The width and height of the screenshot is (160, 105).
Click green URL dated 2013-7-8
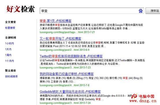pyautogui.click(x=64, y=85)
